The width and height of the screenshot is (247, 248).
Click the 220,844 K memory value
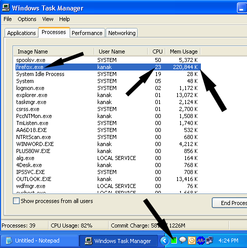click(x=185, y=67)
